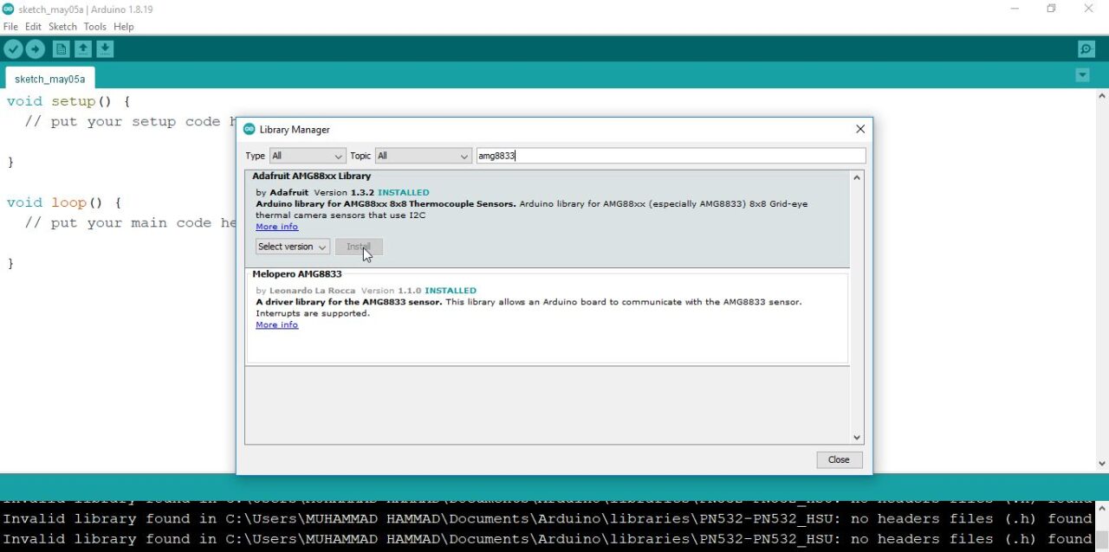Open the Sketch menu
The height and width of the screenshot is (552, 1109).
pyautogui.click(x=62, y=27)
